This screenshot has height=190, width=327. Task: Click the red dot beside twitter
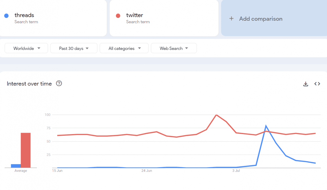pos(118,16)
